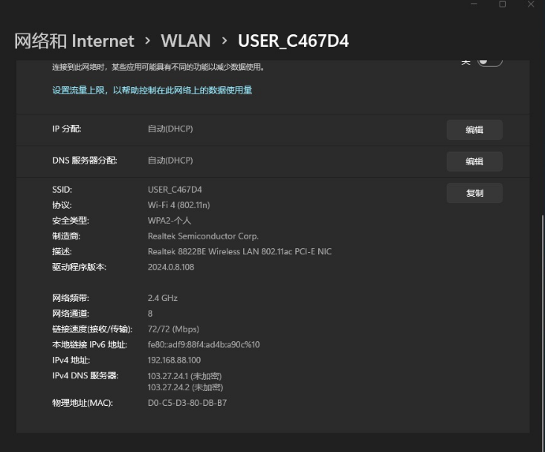Go back to 网络和 Internet breadcrumb

[x=74, y=41]
